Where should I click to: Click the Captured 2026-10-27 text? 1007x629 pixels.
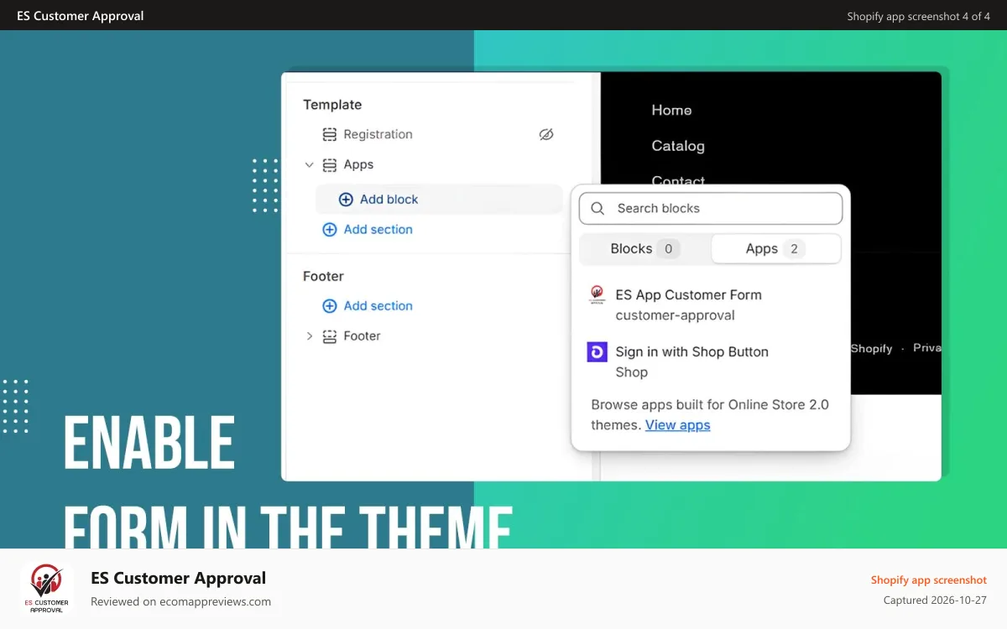(x=935, y=600)
